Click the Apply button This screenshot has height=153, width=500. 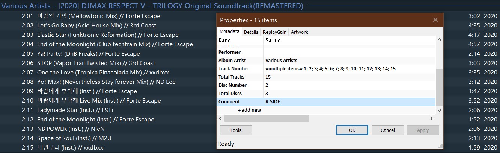point(423,130)
